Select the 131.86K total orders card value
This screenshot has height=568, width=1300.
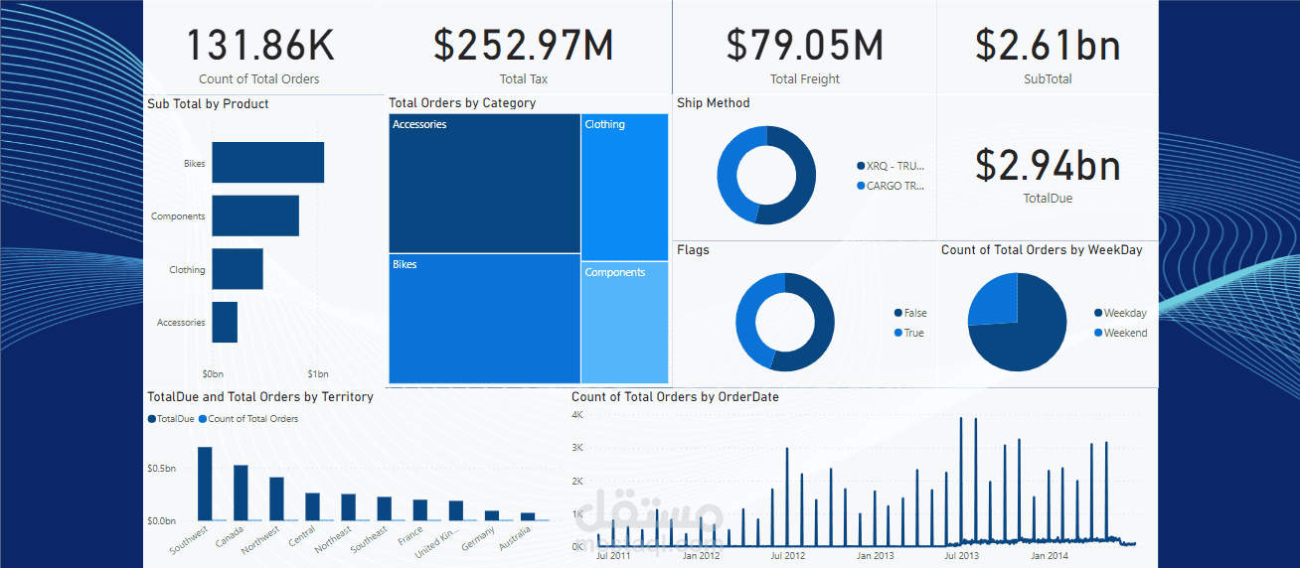click(260, 46)
